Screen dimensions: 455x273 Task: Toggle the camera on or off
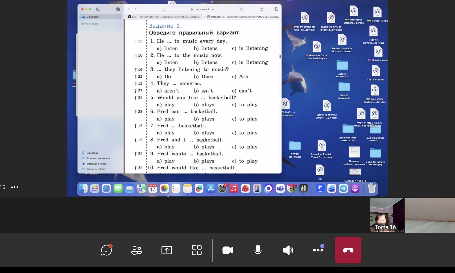228,250
